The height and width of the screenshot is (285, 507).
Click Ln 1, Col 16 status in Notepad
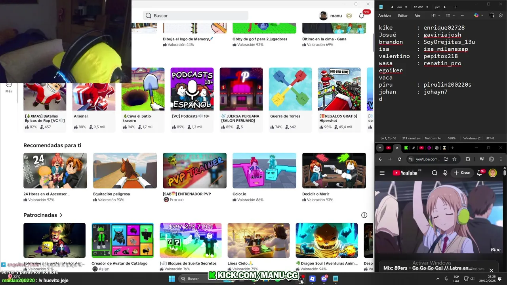(x=388, y=138)
